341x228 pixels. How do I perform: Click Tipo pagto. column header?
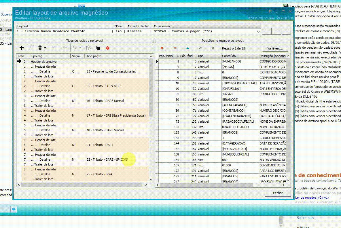pos(117,56)
